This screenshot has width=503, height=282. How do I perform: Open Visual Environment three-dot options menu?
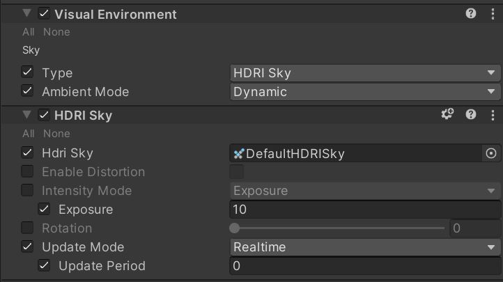click(x=493, y=14)
